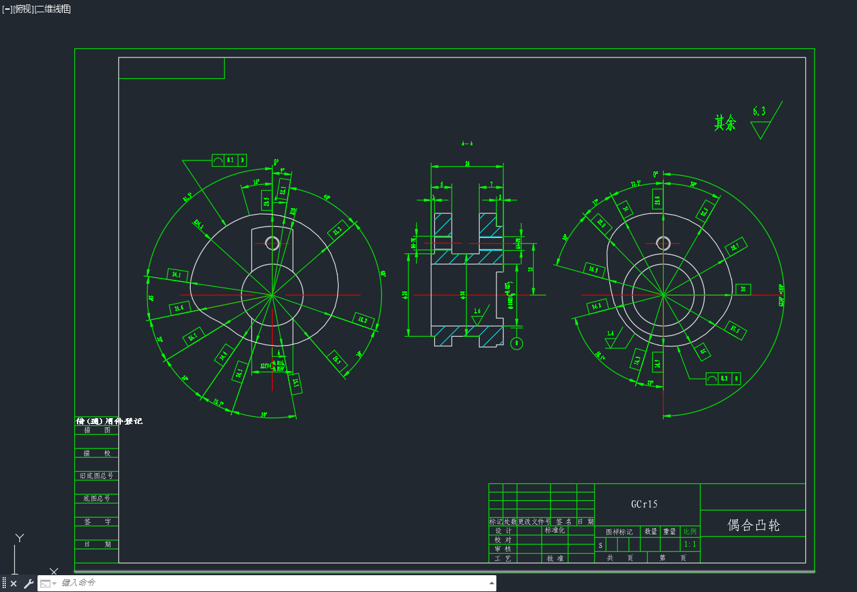Select the 底图总号 side table label
The image size is (857, 592).
[96, 498]
